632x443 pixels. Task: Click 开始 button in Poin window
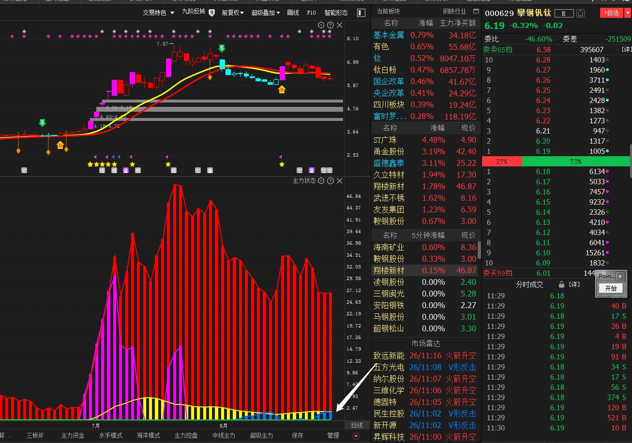click(x=611, y=288)
